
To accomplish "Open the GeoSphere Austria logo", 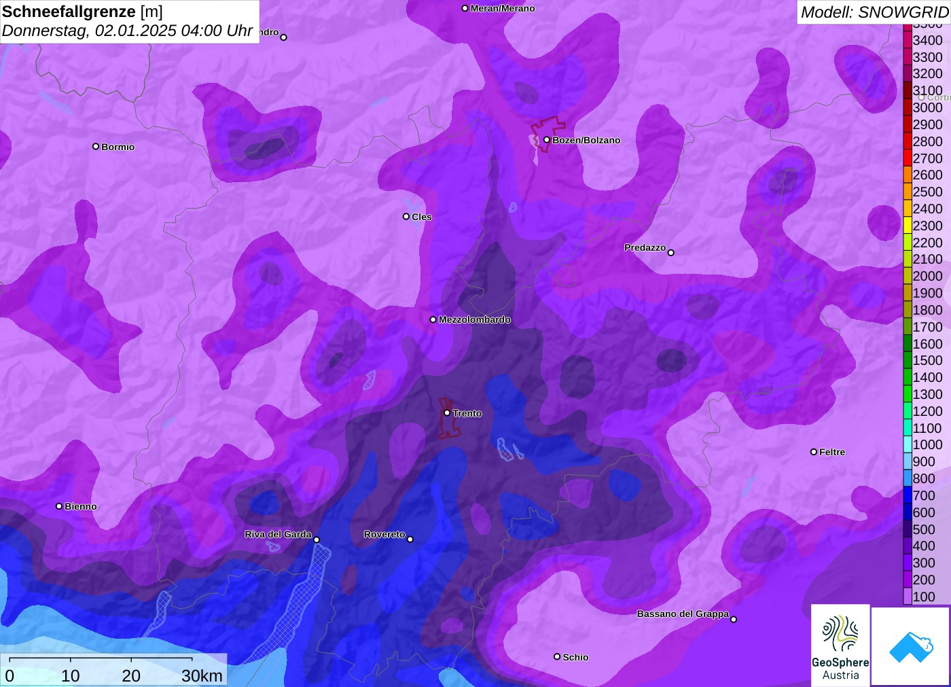I will pos(840,646).
